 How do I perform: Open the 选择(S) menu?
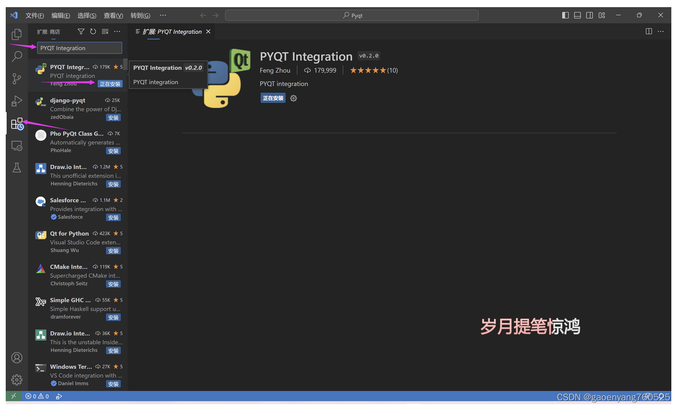87,15
